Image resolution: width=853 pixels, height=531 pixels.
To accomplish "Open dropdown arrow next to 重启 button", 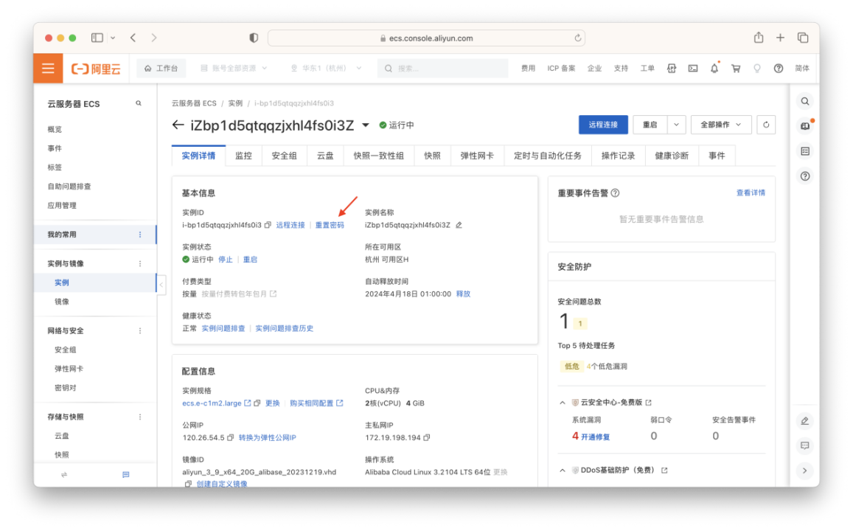I will (x=676, y=125).
